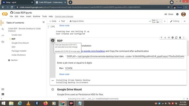
Task: Delete the RDP cell trash icon
Action: [x=180, y=37]
